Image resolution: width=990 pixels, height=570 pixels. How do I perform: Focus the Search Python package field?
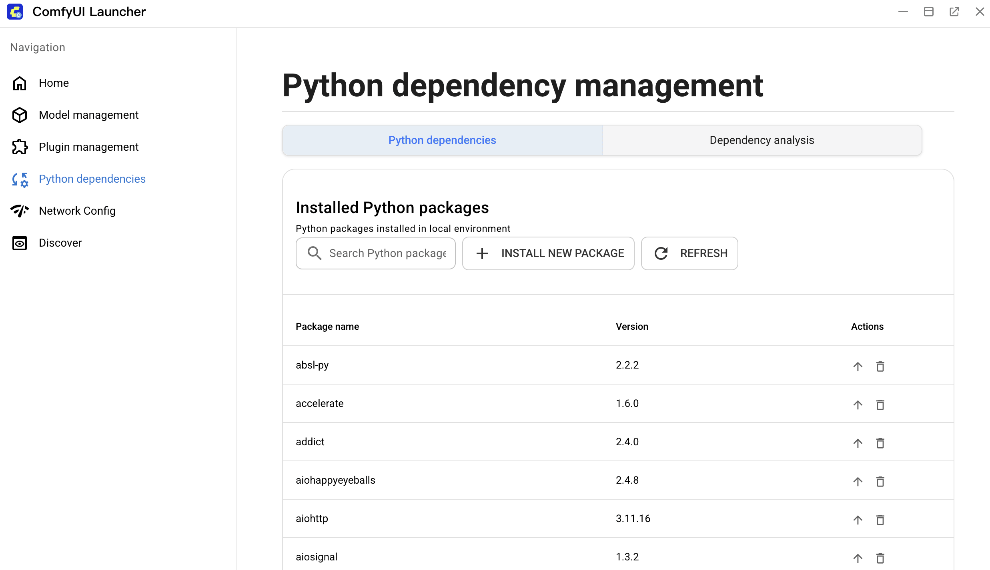point(387,253)
